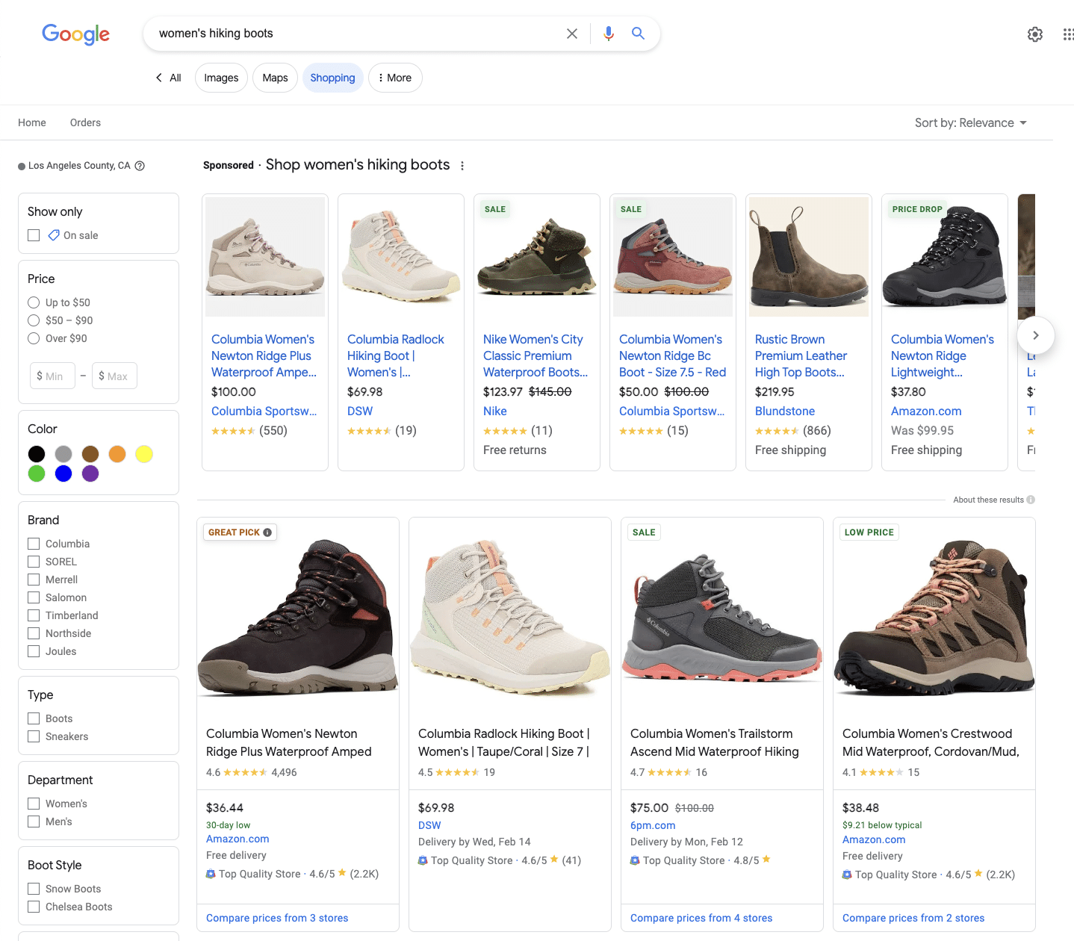Start voice search with microphone icon
The image size is (1074, 941).
(x=609, y=34)
